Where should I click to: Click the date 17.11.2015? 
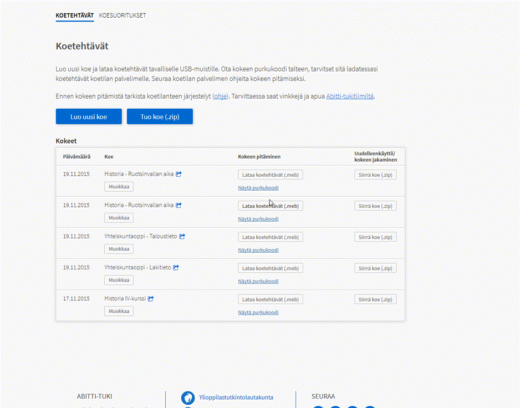[77, 299]
